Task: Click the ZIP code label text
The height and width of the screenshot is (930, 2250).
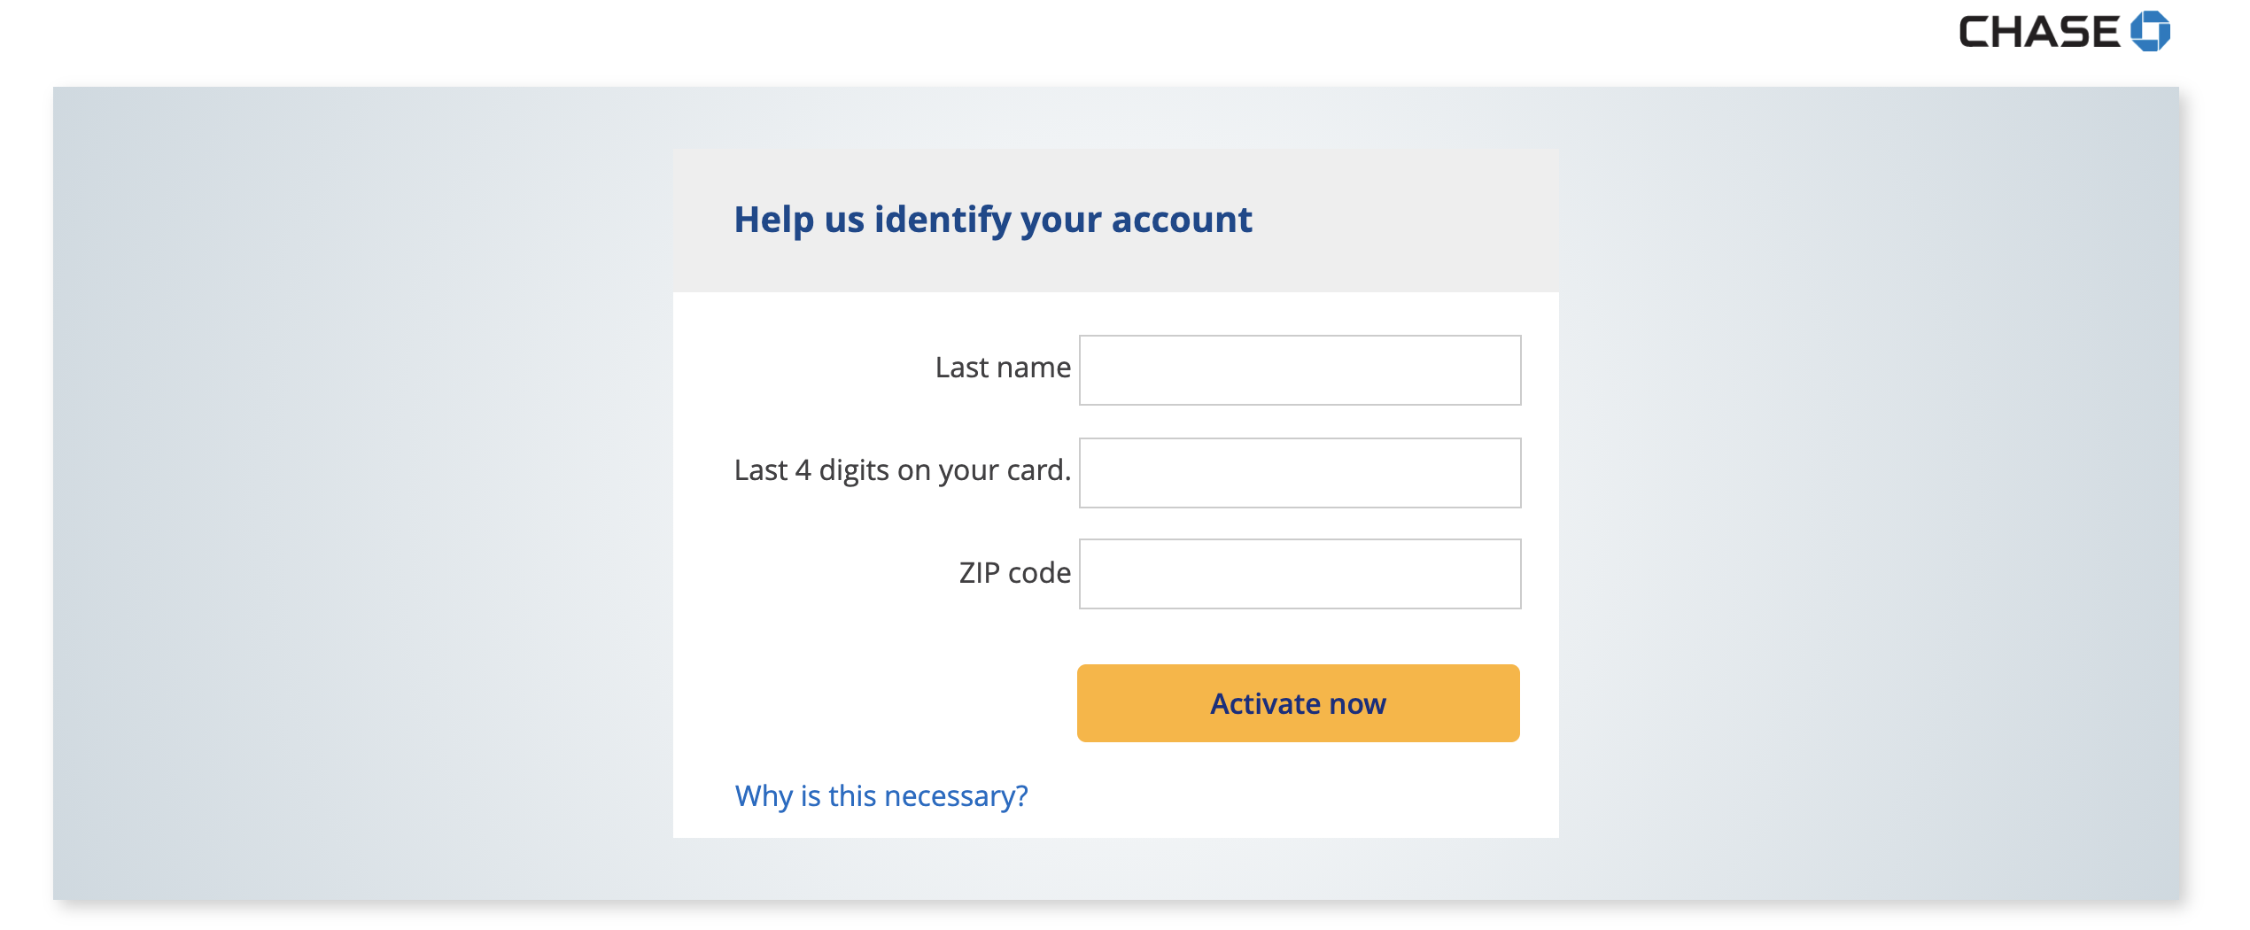Action: pyautogui.click(x=1015, y=572)
